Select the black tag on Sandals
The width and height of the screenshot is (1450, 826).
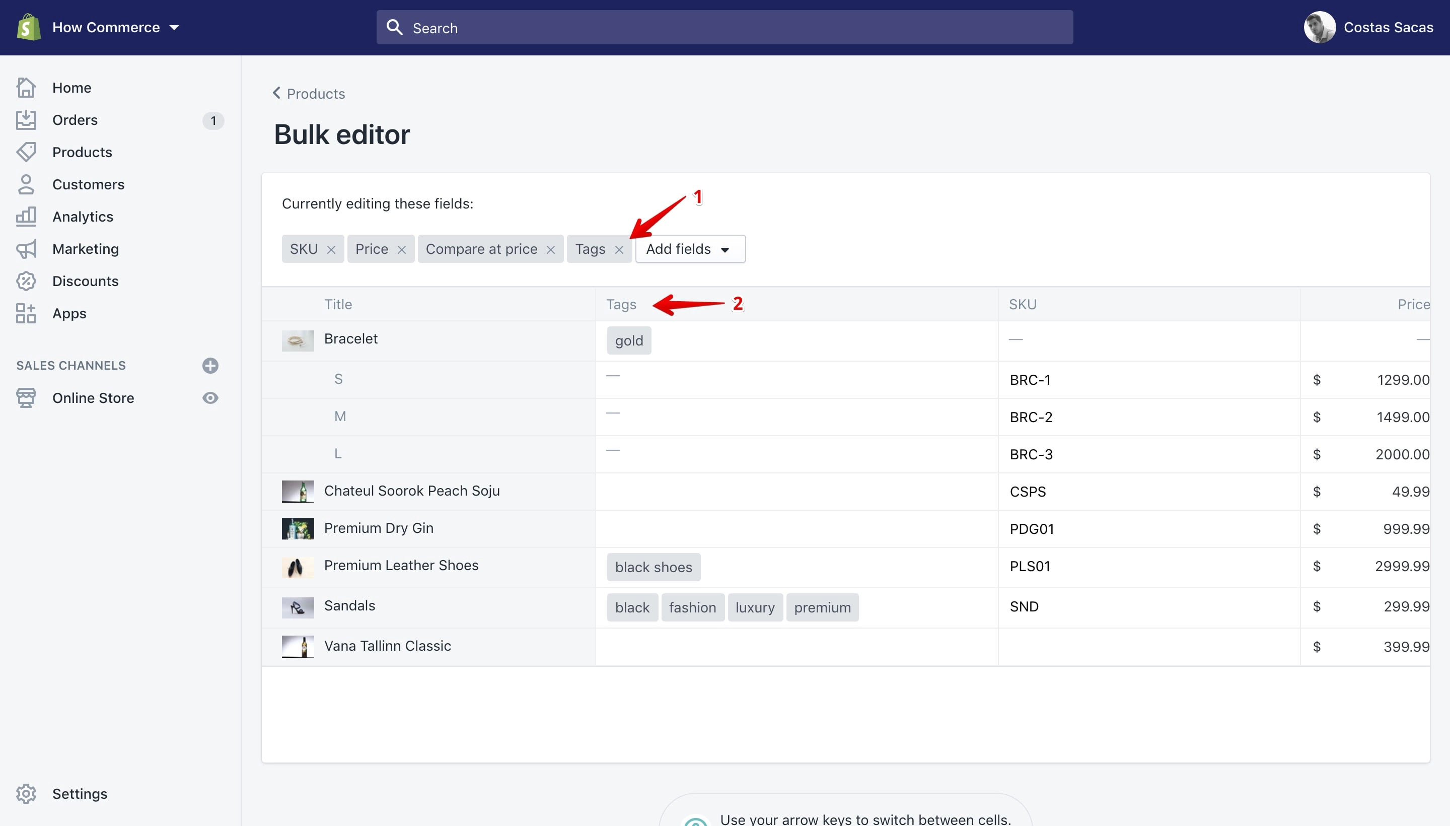click(632, 607)
